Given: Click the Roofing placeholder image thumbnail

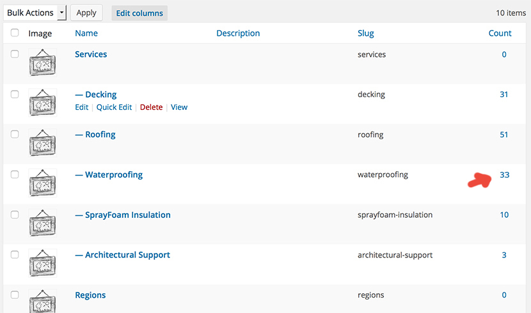Looking at the screenshot, I should click(x=42, y=142).
